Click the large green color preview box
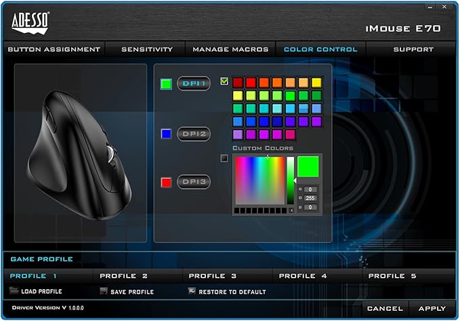This screenshot has height=321, width=460. (x=308, y=167)
